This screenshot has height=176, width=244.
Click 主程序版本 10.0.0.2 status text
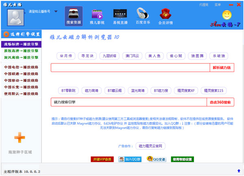pyautogui.click(x=22, y=172)
